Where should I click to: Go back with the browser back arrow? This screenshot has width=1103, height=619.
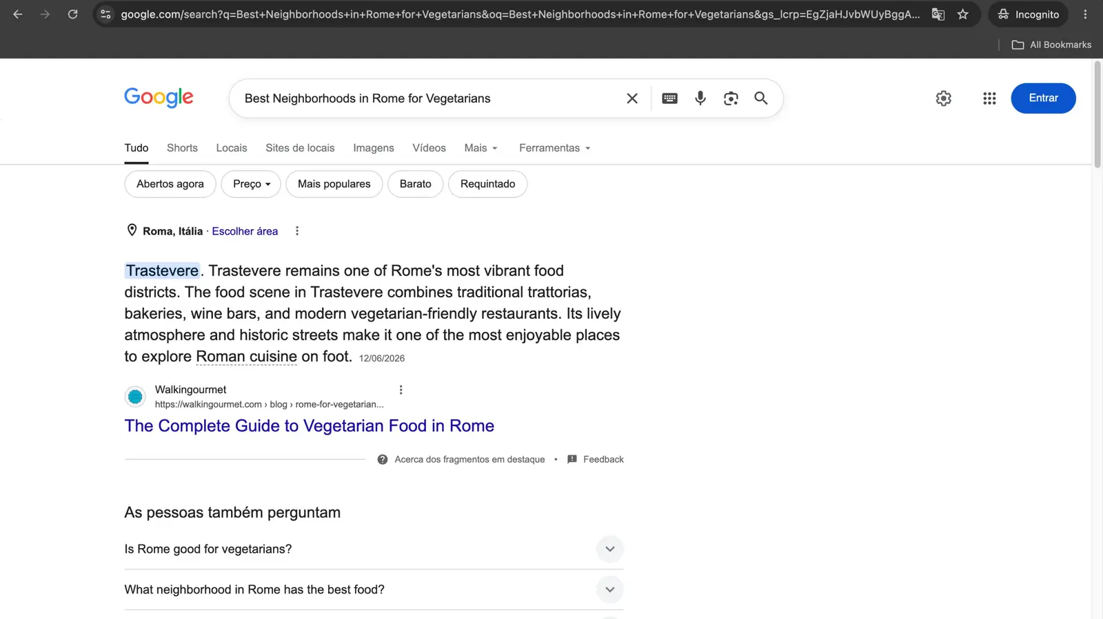pos(18,14)
